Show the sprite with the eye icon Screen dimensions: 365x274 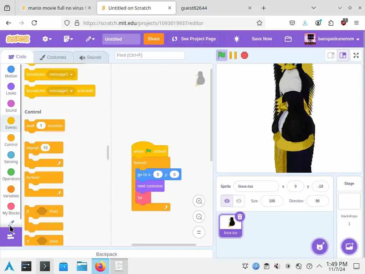(227, 201)
